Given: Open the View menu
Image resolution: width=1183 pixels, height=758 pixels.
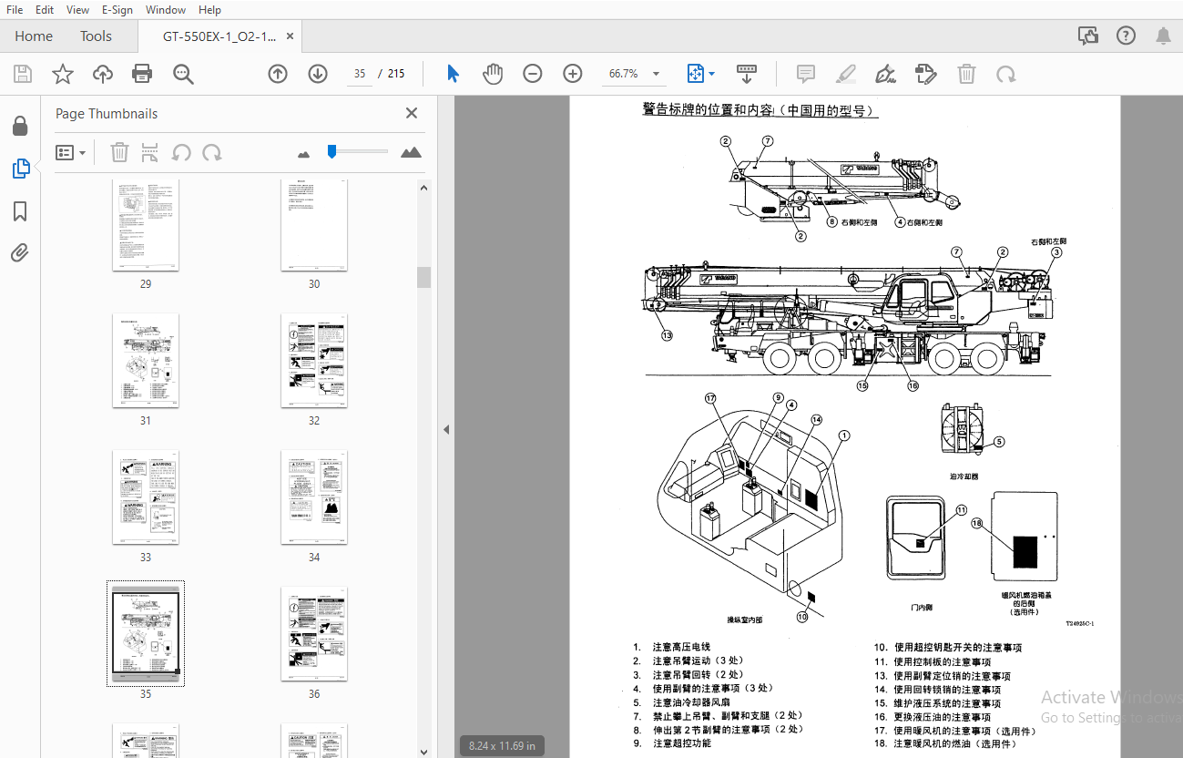Looking at the screenshot, I should (x=78, y=9).
